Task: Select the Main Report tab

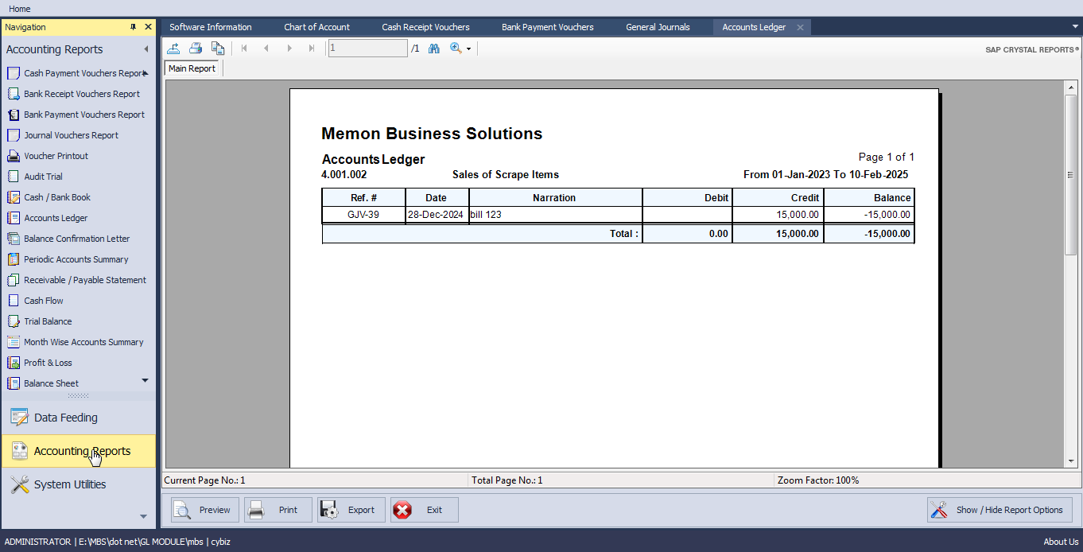Action: pyautogui.click(x=192, y=68)
